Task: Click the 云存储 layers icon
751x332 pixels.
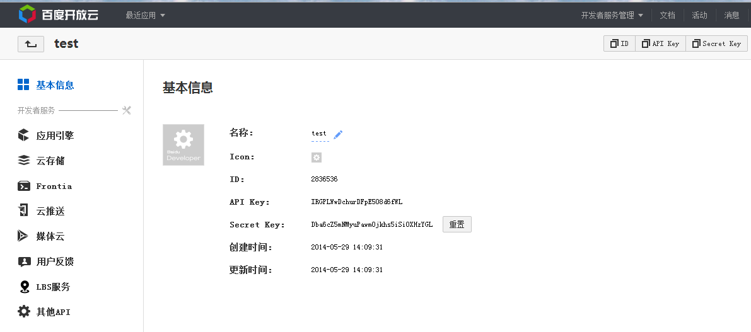Action: [23, 160]
